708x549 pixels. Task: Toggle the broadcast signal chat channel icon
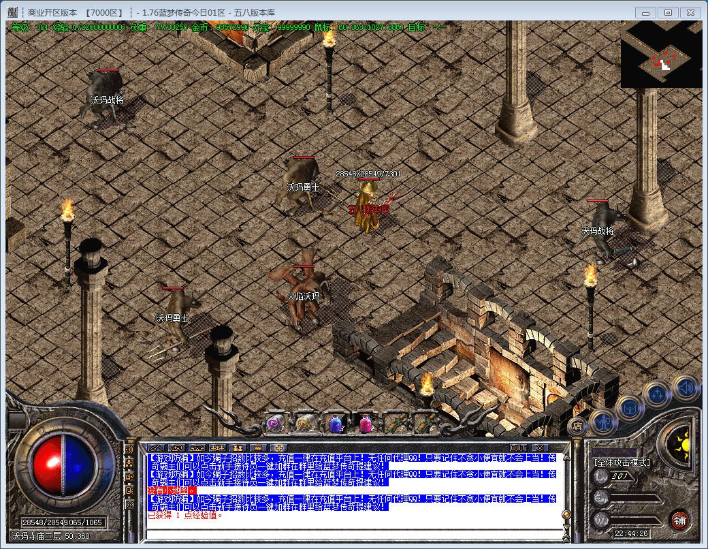(x=129, y=504)
